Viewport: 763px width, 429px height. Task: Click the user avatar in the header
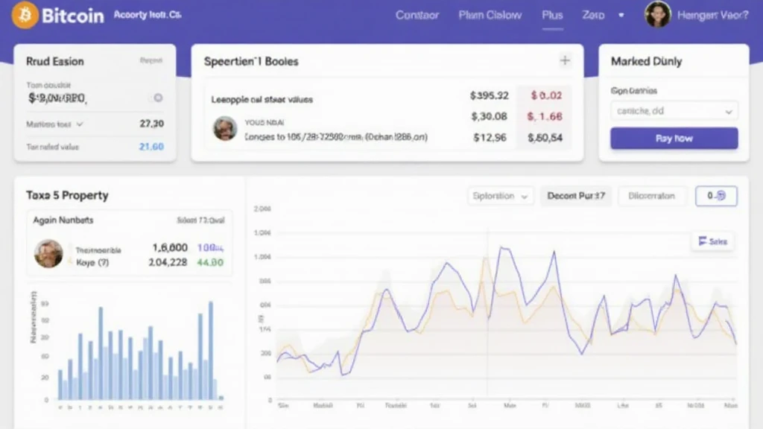[x=657, y=15]
